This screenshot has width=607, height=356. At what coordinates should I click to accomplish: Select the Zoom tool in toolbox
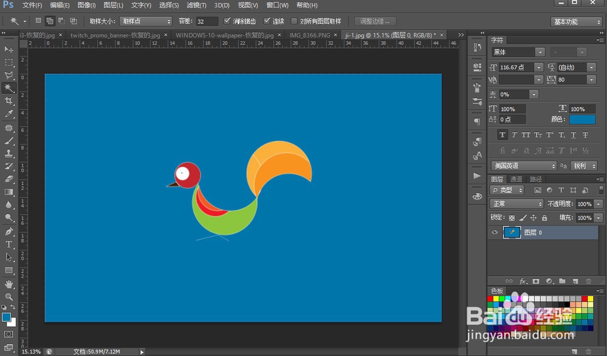[8, 297]
